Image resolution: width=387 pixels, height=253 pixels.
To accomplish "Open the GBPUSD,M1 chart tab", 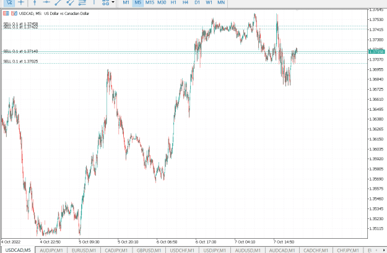I will pyautogui.click(x=149, y=251).
